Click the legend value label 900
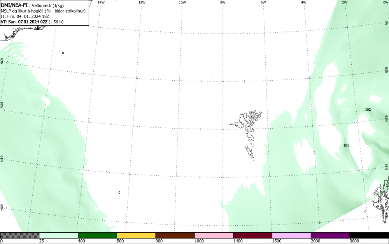The height and width of the screenshot is (244, 389). (x=159, y=241)
